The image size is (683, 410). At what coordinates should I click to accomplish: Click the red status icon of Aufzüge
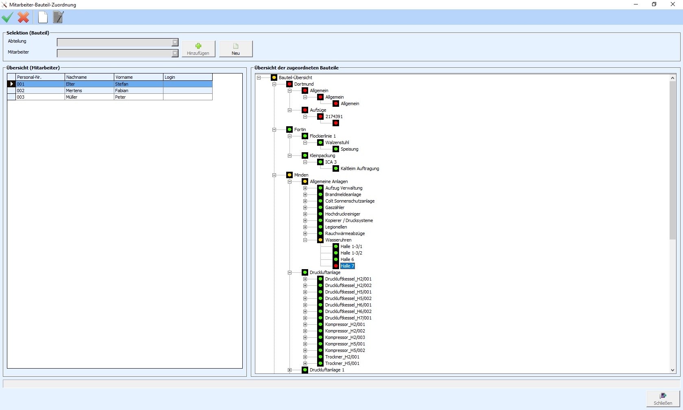point(305,110)
